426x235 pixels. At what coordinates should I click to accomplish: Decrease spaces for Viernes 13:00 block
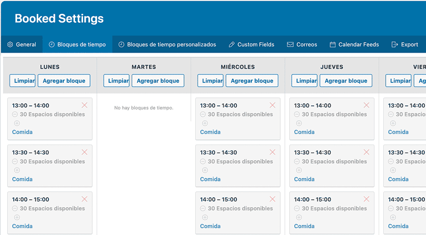tap(391, 114)
